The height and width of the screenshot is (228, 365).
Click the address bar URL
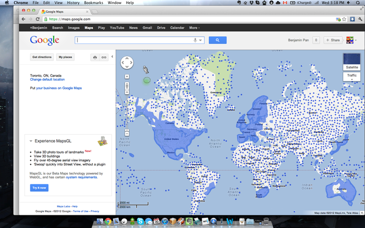(x=70, y=19)
